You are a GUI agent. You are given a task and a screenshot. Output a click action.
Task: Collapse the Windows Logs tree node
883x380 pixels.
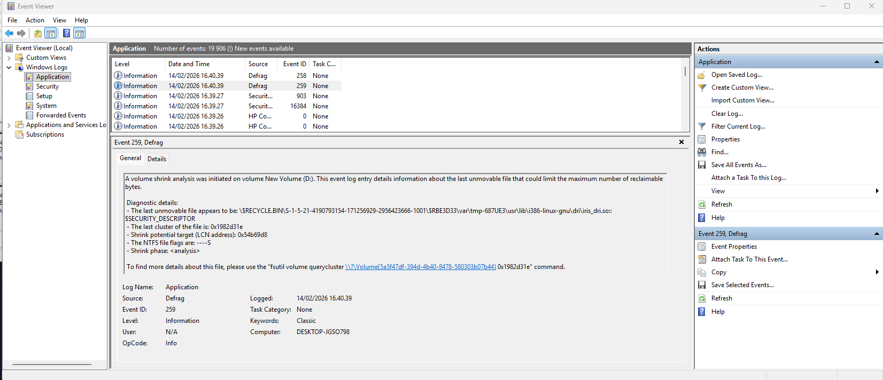click(9, 67)
